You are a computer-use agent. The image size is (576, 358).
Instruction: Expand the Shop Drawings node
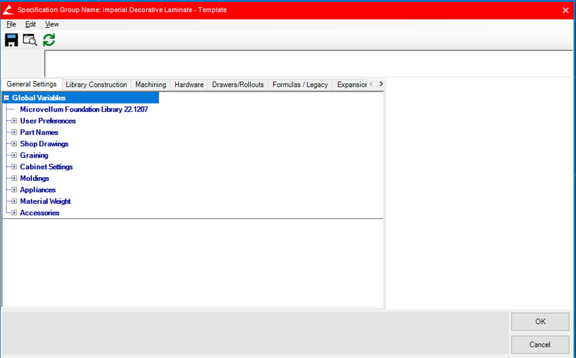point(14,144)
